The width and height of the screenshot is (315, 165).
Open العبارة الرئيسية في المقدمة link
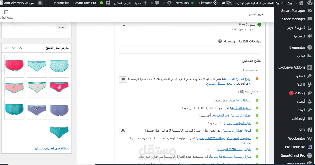point(232,116)
